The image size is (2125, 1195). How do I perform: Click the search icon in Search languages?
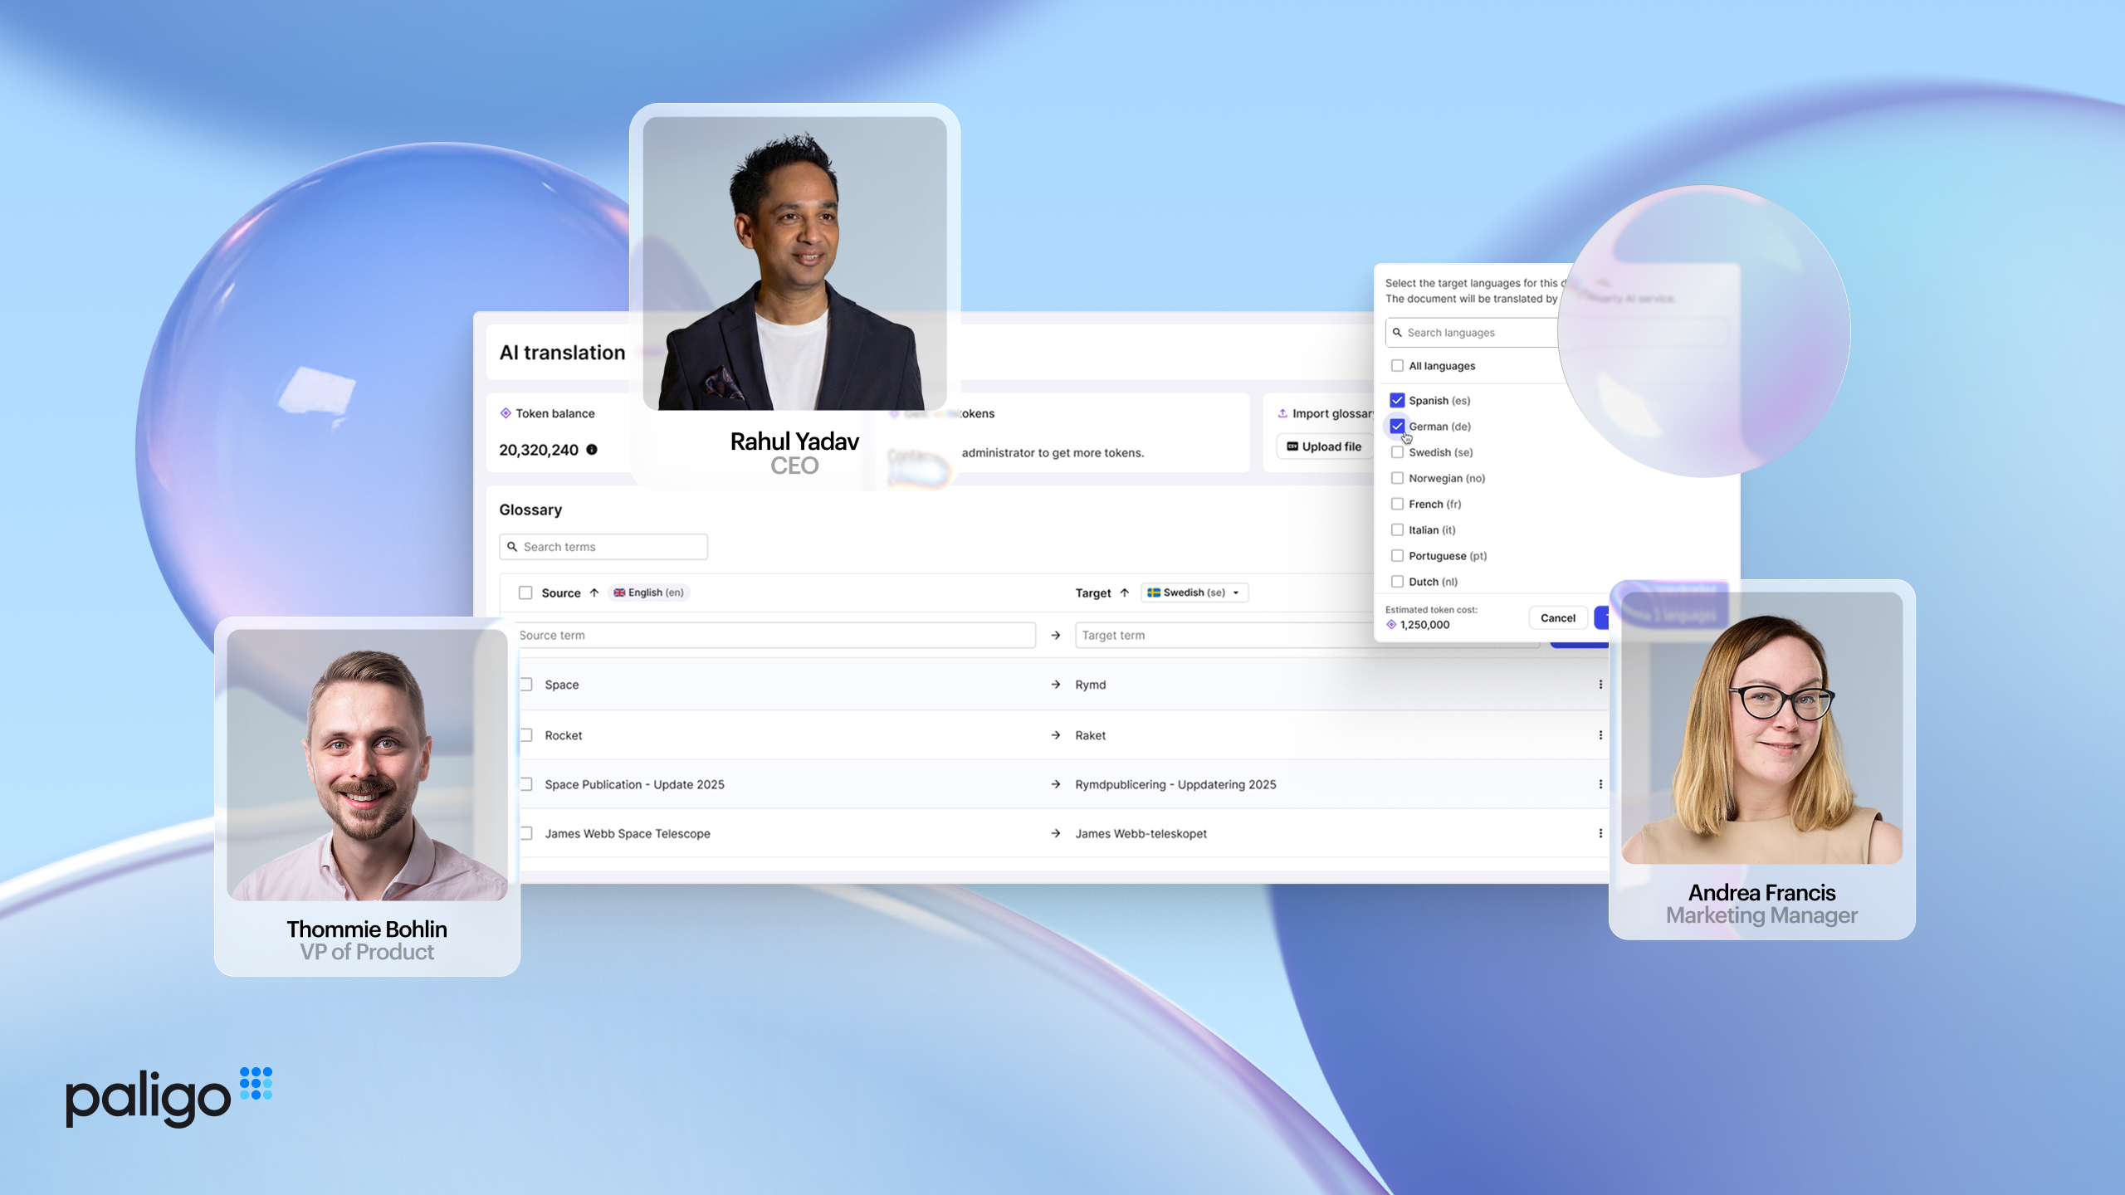coord(1395,332)
